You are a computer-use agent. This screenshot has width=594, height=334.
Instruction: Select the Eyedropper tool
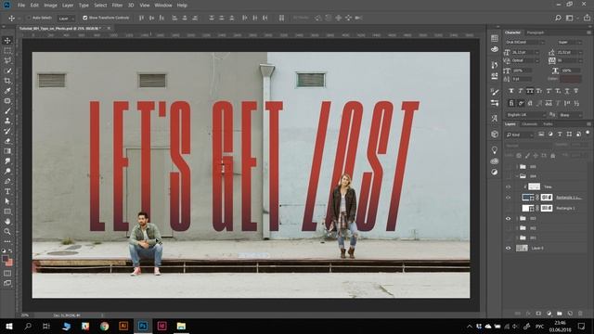7,91
